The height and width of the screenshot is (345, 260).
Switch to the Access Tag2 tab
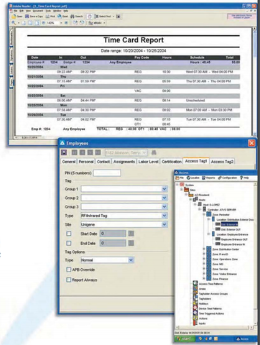coord(222,162)
